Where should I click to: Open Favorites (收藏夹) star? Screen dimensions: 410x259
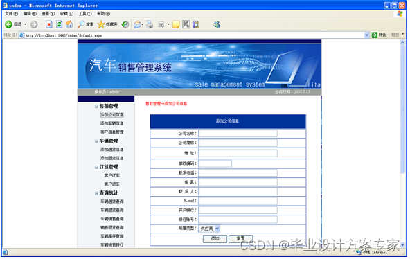pyautogui.click(x=107, y=24)
